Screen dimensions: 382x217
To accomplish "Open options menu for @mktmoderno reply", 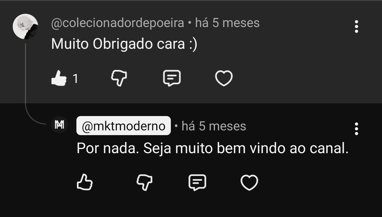I will 356,129.
